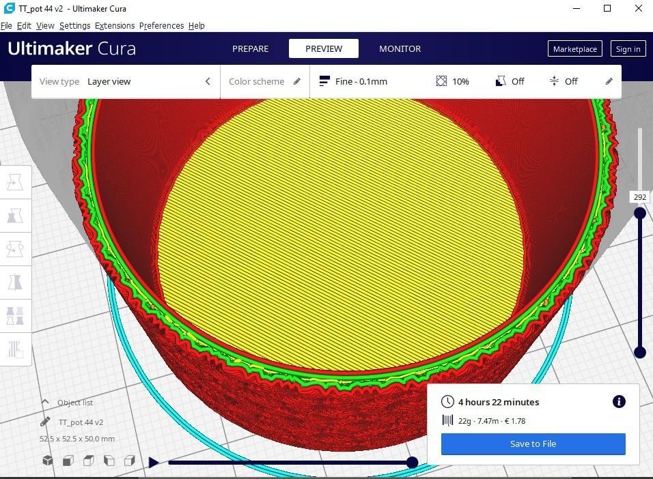653x479 pixels.
Task: Select the Mirror tool in left toolbar
Action: pyautogui.click(x=15, y=282)
